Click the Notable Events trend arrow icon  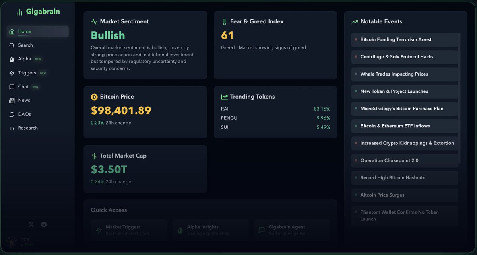tap(355, 22)
